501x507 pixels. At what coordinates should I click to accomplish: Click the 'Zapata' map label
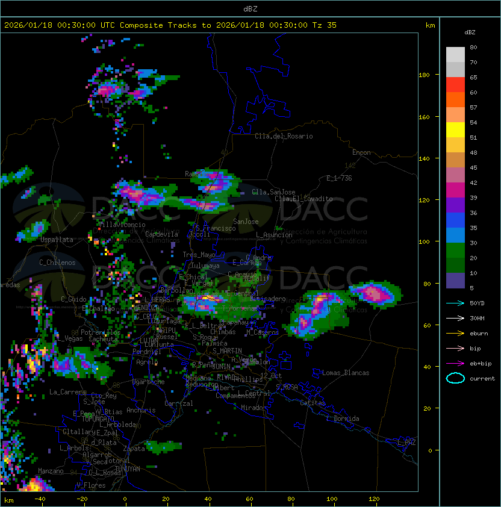pos(134,449)
